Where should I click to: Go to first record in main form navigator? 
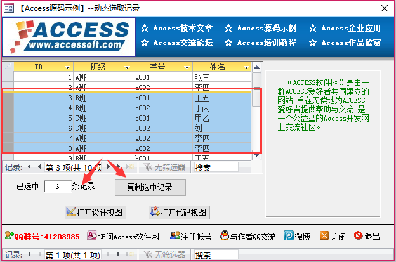coord(29,254)
